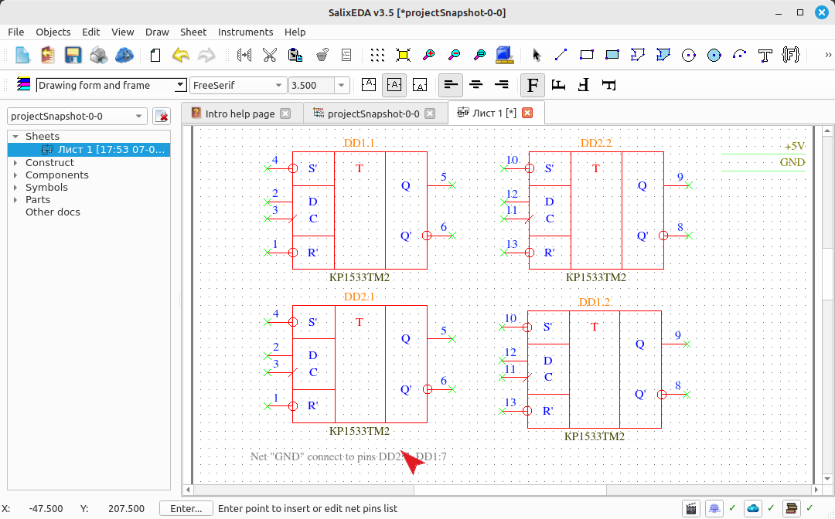Click the clapperboard status bar icon

690,508
